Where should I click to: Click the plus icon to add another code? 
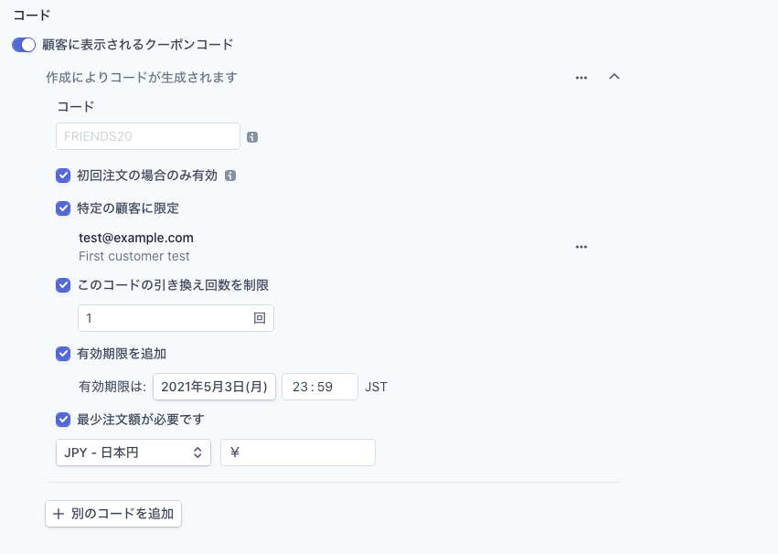click(x=59, y=514)
